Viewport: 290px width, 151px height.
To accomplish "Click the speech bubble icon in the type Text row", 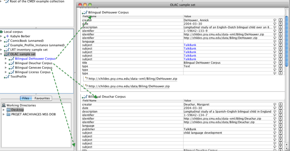I will coord(275,66).
